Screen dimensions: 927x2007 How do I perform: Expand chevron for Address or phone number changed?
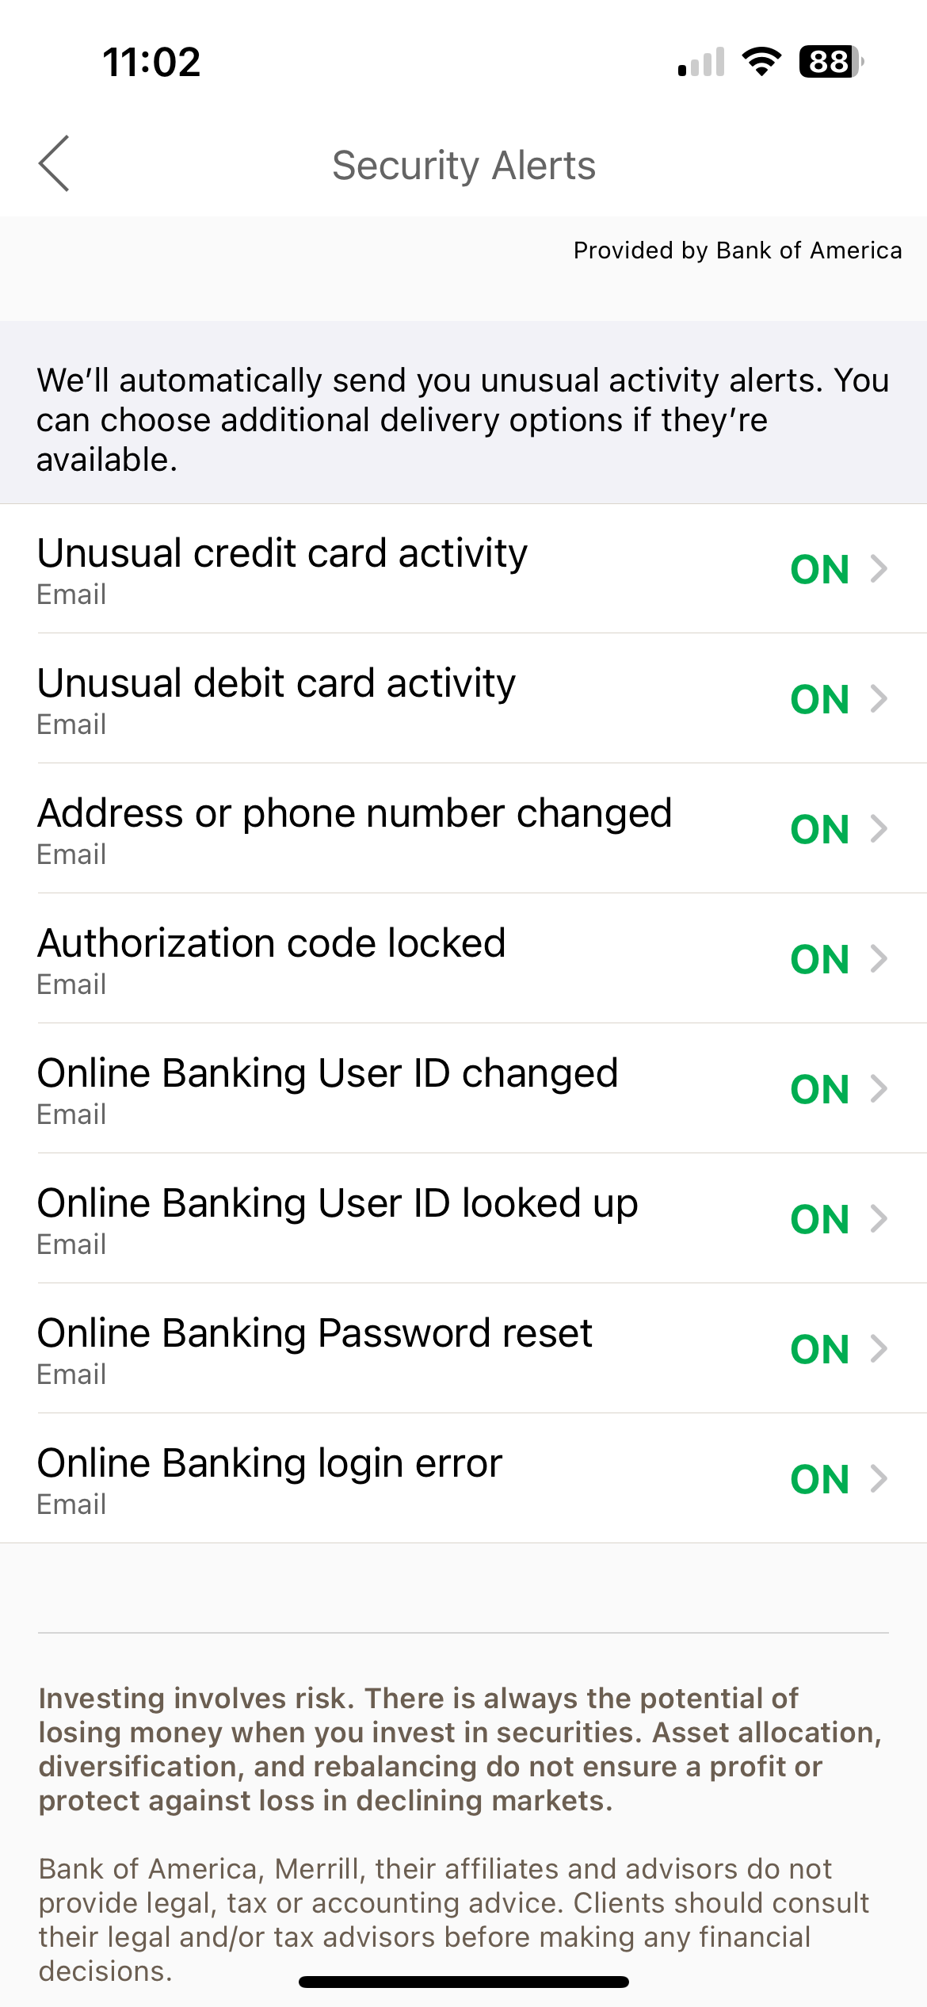878,829
